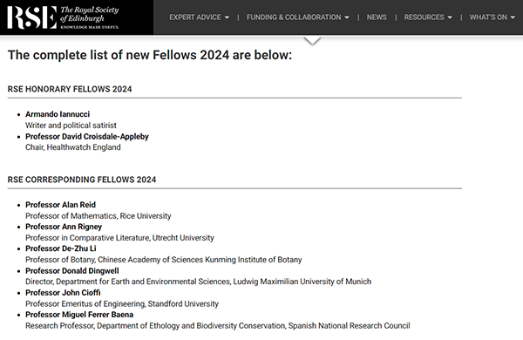523x340 pixels.
Task: Select Professor Alan Reid's name
Action: pos(60,205)
